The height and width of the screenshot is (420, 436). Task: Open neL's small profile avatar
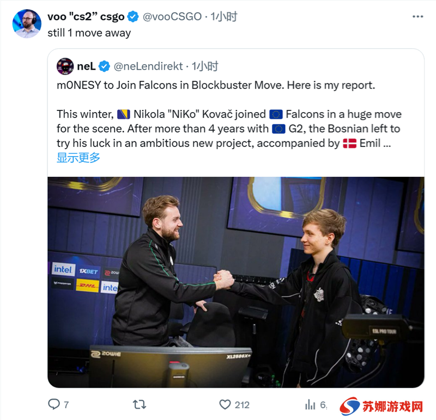tap(65, 66)
